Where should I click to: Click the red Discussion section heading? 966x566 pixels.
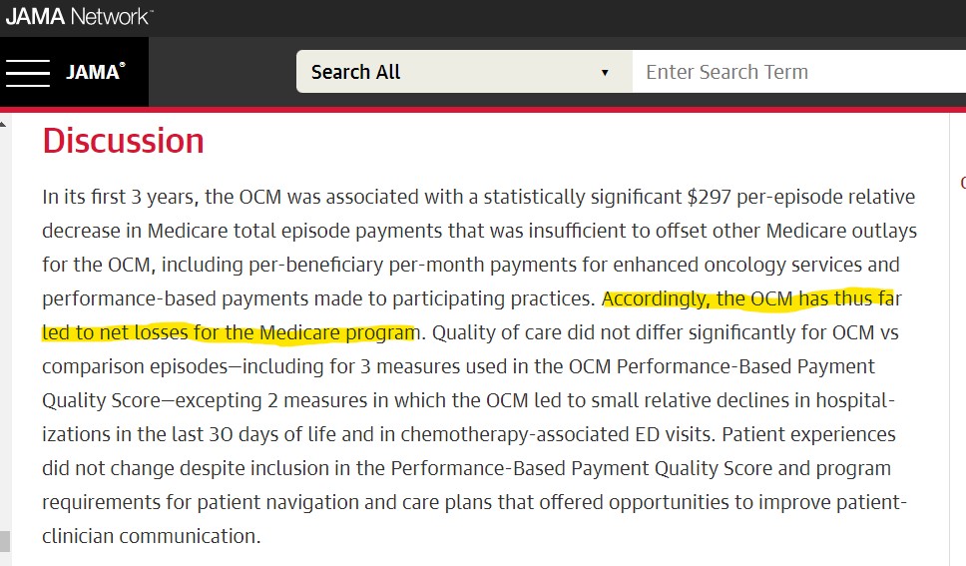123,141
